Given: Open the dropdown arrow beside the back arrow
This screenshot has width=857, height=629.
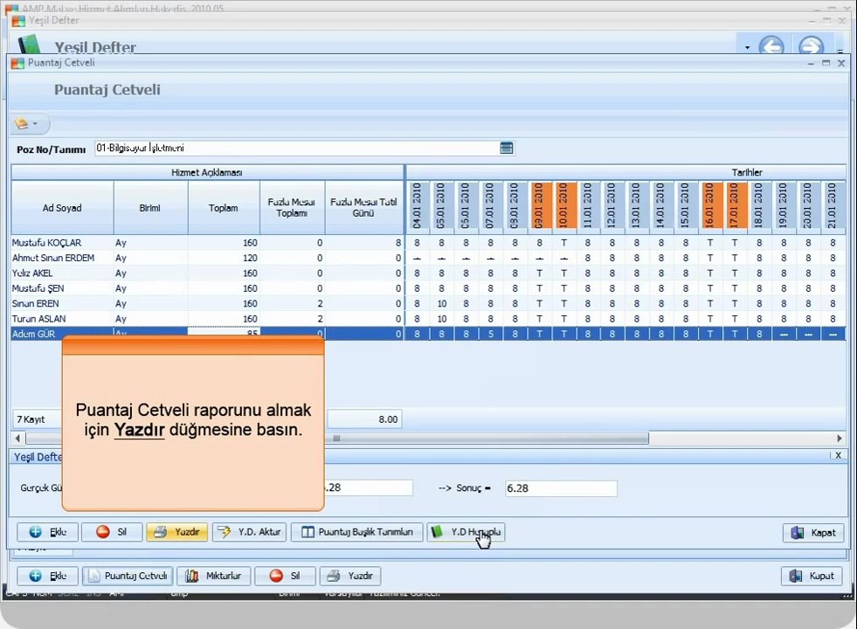Looking at the screenshot, I should point(747,47).
